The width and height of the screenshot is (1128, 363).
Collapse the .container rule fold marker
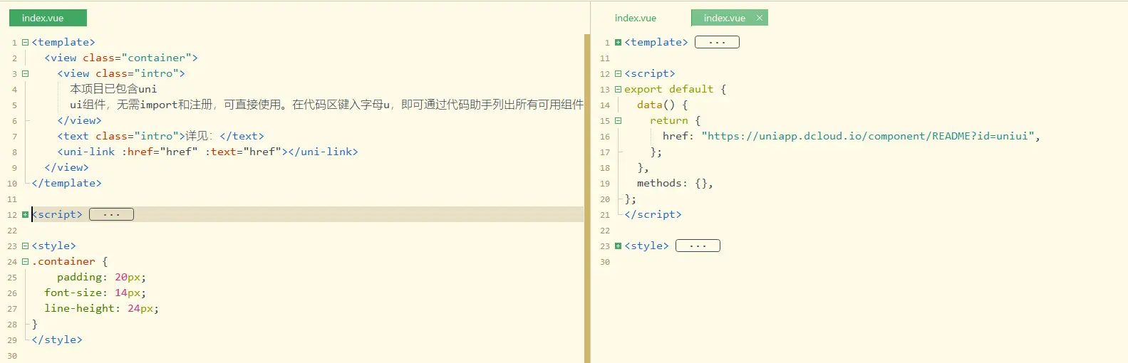pos(26,261)
